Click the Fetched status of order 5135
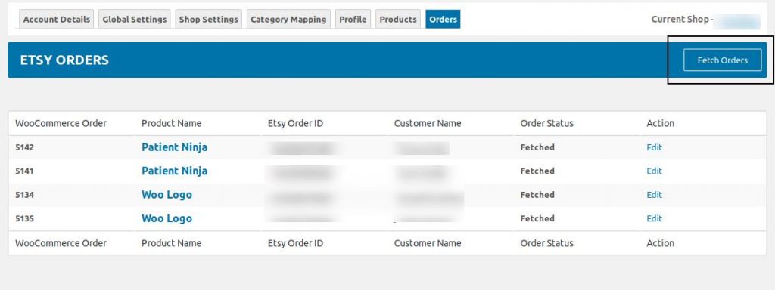775x290 pixels. coord(537,218)
